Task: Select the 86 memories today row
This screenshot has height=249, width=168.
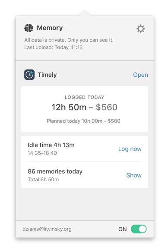Action: 85,175
